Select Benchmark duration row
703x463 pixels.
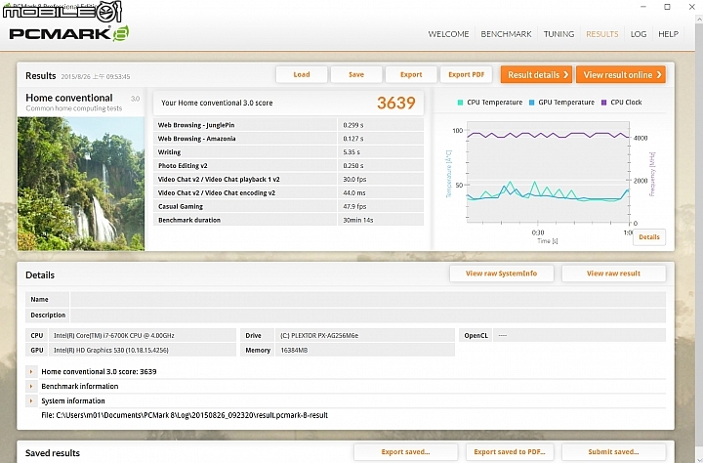pyautogui.click(x=288, y=220)
